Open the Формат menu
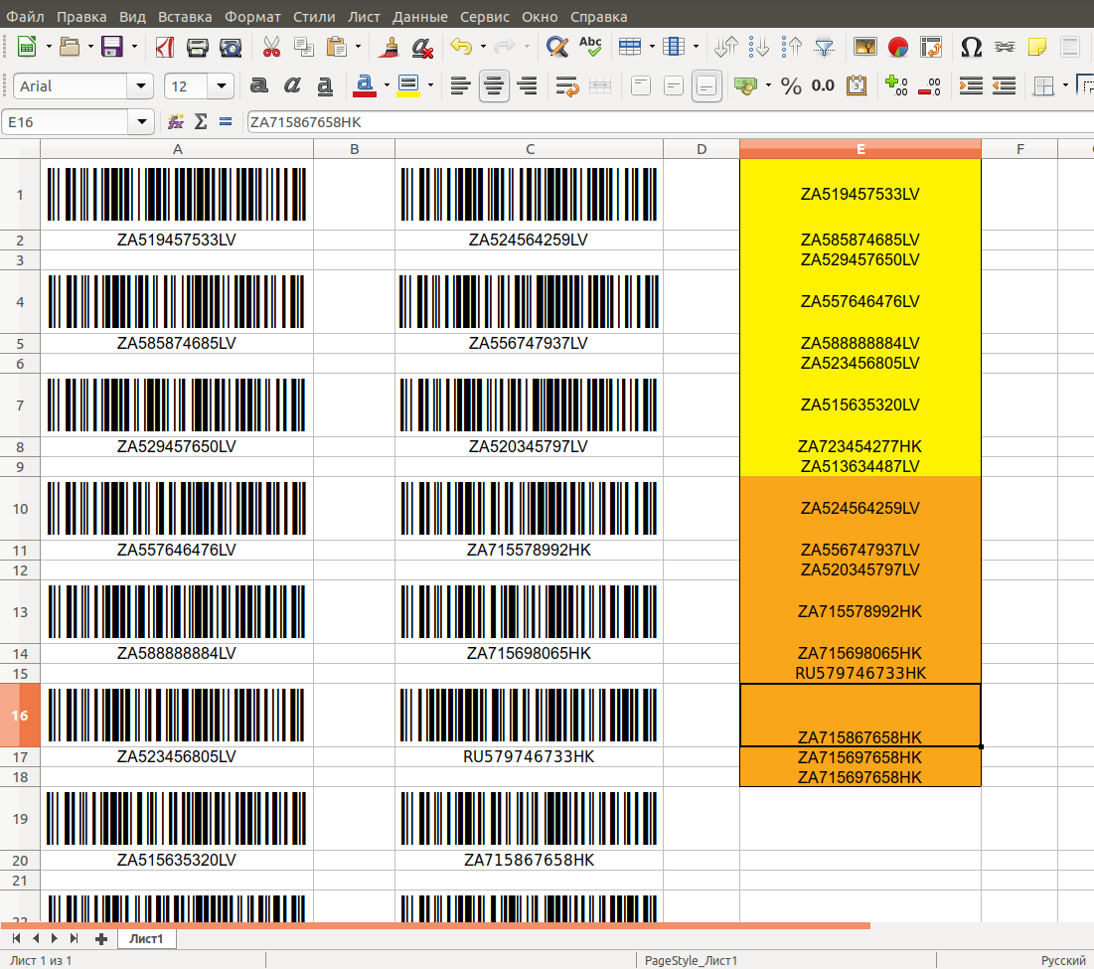 [x=252, y=16]
